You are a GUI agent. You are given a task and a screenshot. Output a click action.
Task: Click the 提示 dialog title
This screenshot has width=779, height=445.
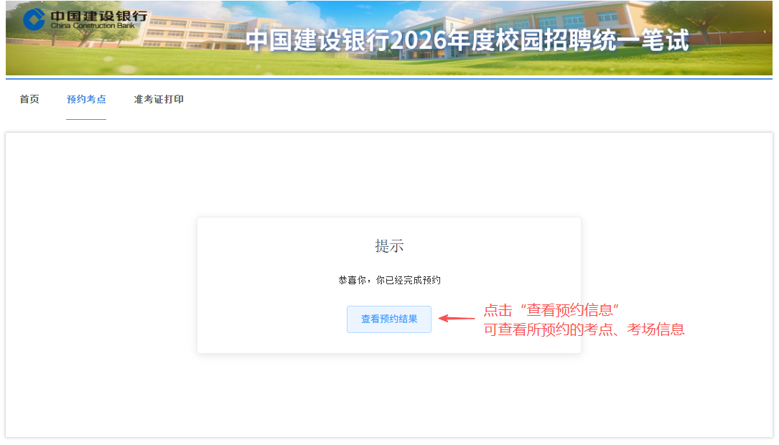[388, 245]
